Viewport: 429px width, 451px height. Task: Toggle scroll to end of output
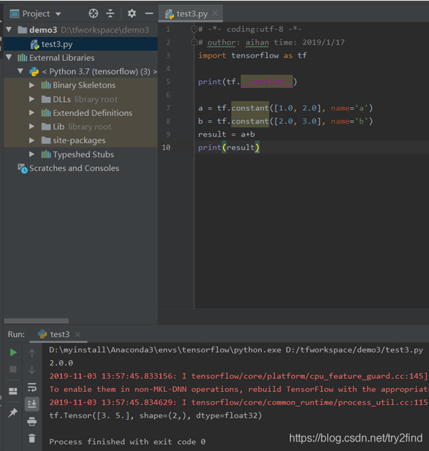(x=32, y=404)
